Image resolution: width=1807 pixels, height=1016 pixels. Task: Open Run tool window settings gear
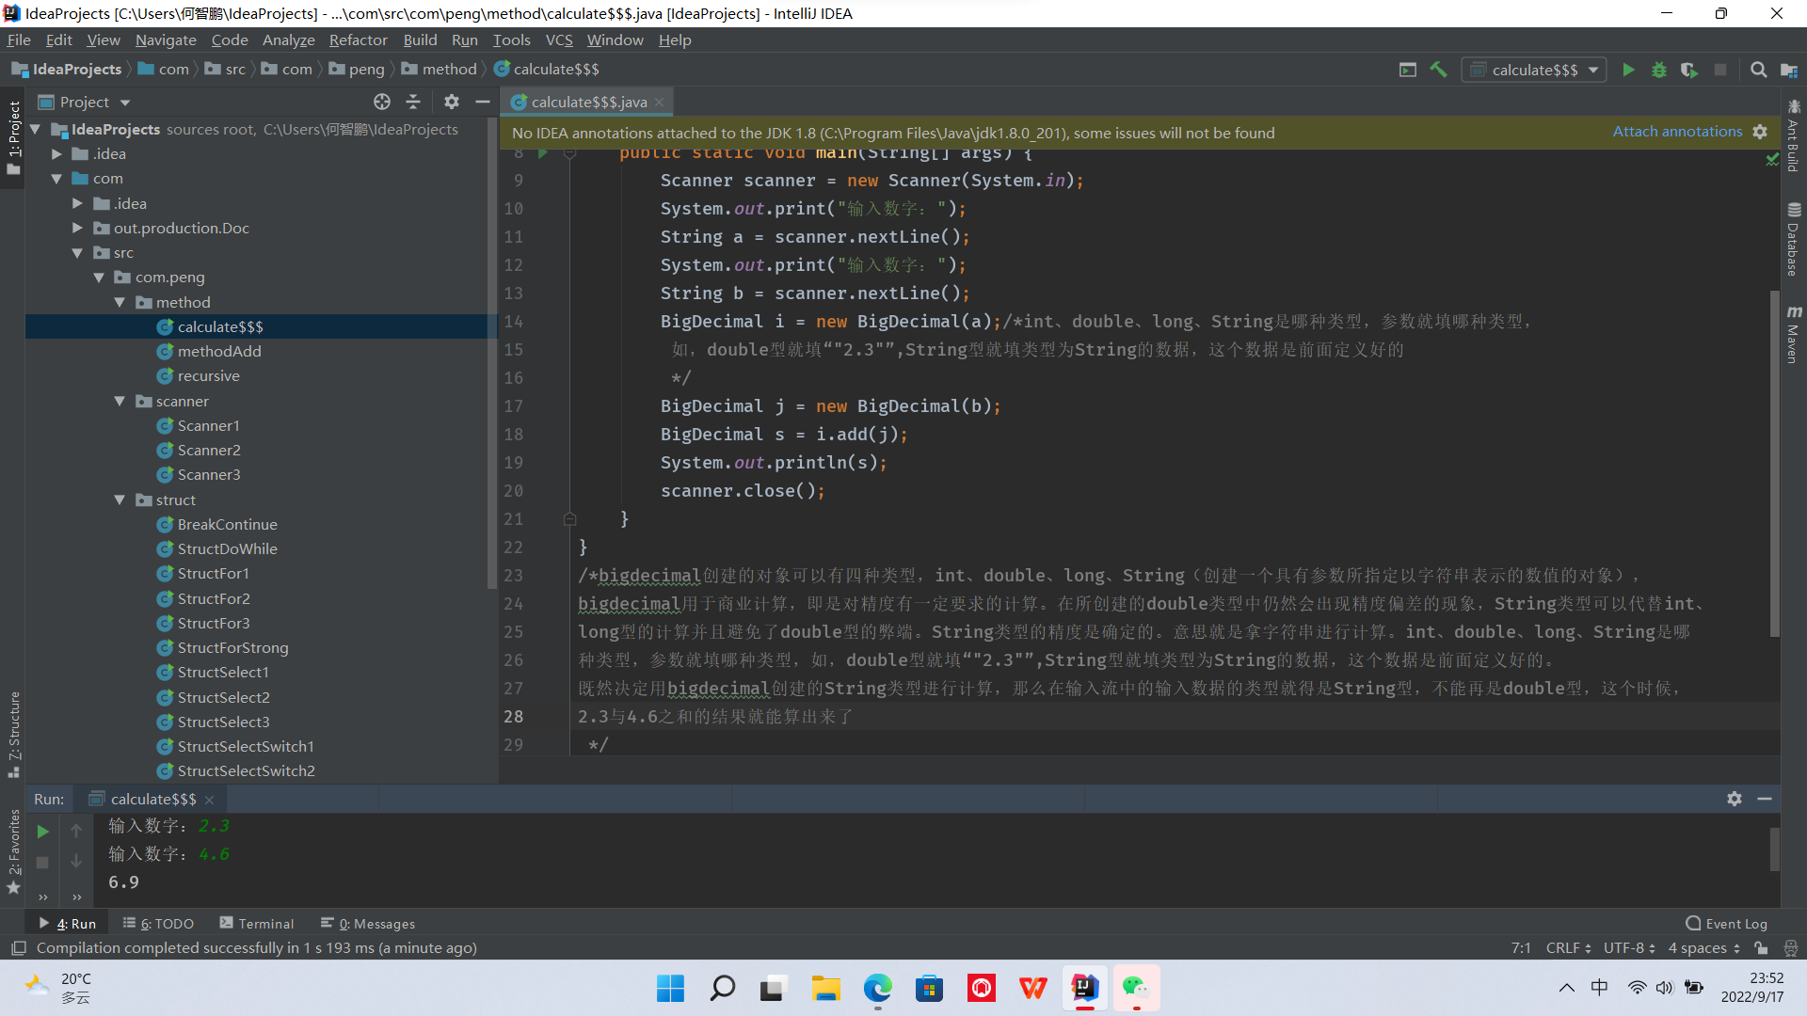1735,799
